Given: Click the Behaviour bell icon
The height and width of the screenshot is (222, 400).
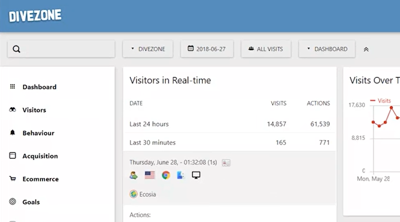Looking at the screenshot, I should point(13,132).
